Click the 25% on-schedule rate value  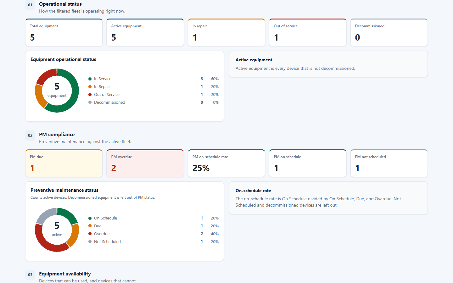coord(201,168)
